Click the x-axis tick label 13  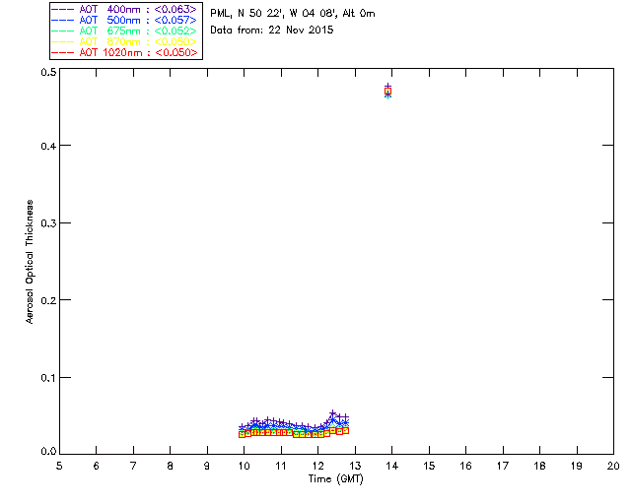tap(355, 466)
